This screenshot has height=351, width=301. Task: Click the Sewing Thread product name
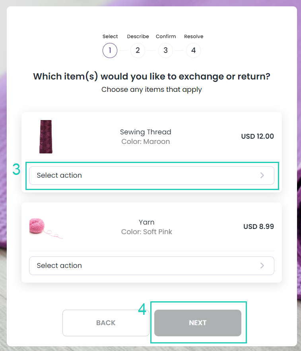tap(146, 132)
